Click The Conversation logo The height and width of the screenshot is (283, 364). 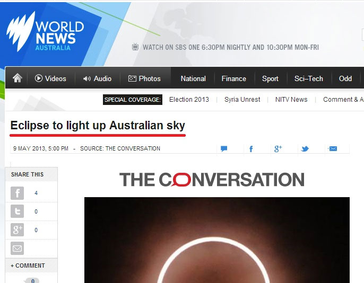pos(212,180)
